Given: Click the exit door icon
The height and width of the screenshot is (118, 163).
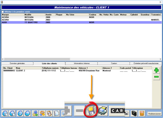Looking at the screenshot, I should click(142, 113).
